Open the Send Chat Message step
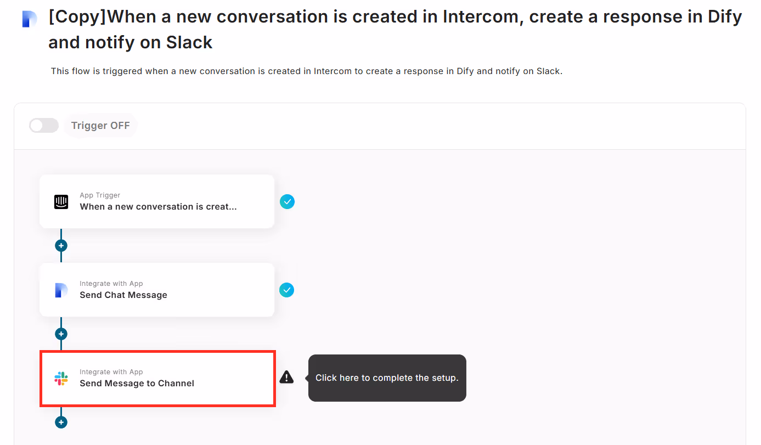The height and width of the screenshot is (445, 761). 157,290
